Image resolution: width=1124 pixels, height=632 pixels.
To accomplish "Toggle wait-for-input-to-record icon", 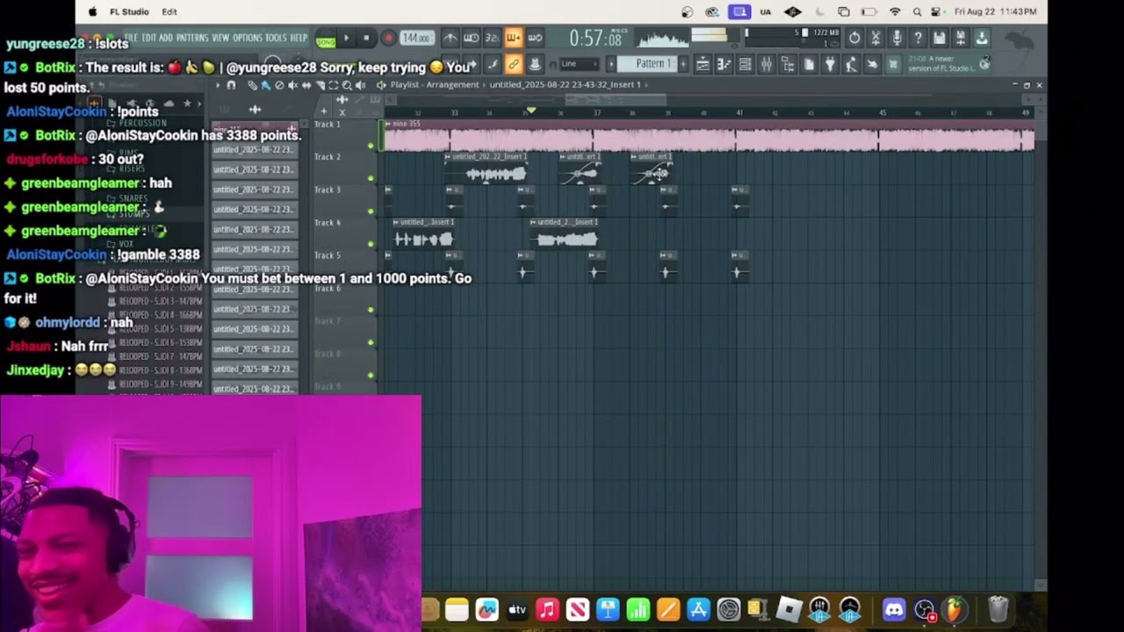I will coord(471,38).
